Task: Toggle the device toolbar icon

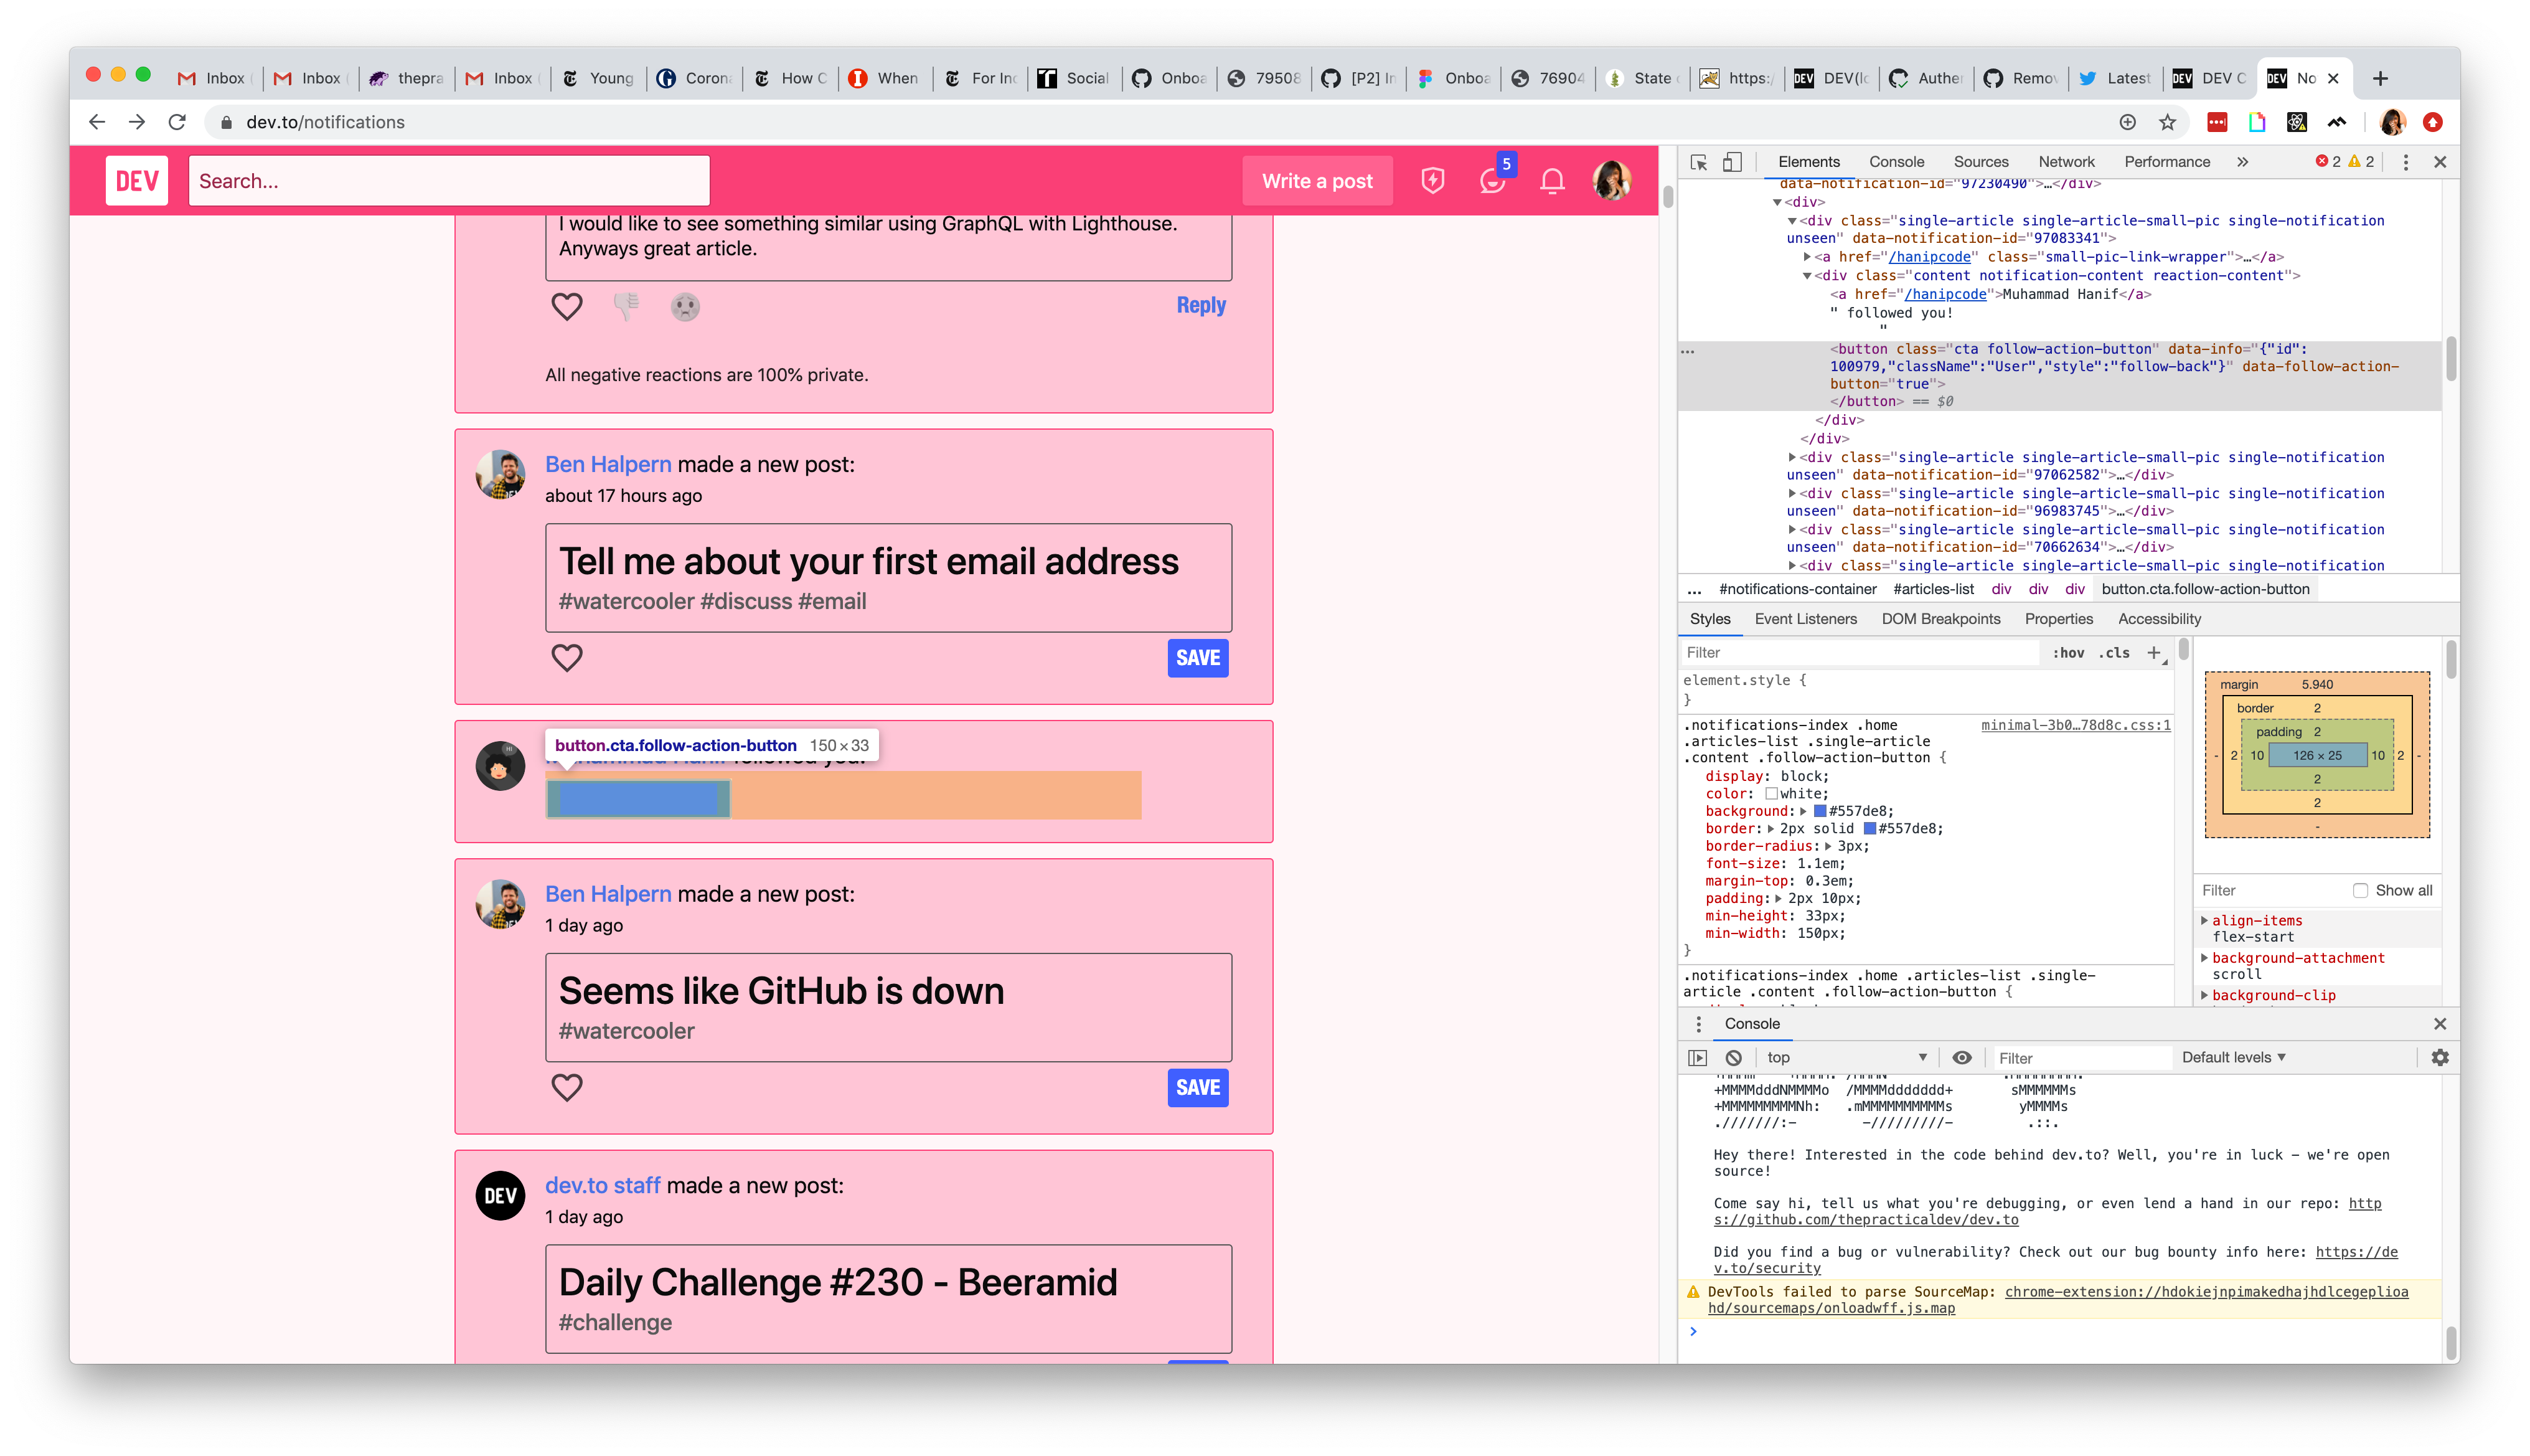Action: pos(1733,161)
